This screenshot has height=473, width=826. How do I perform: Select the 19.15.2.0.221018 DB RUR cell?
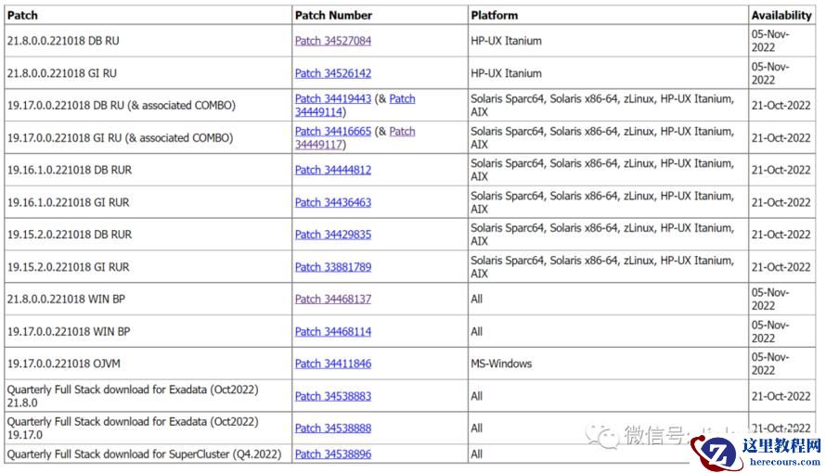[148, 234]
